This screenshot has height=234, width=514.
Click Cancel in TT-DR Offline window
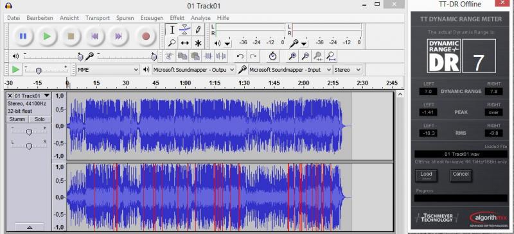point(461,176)
